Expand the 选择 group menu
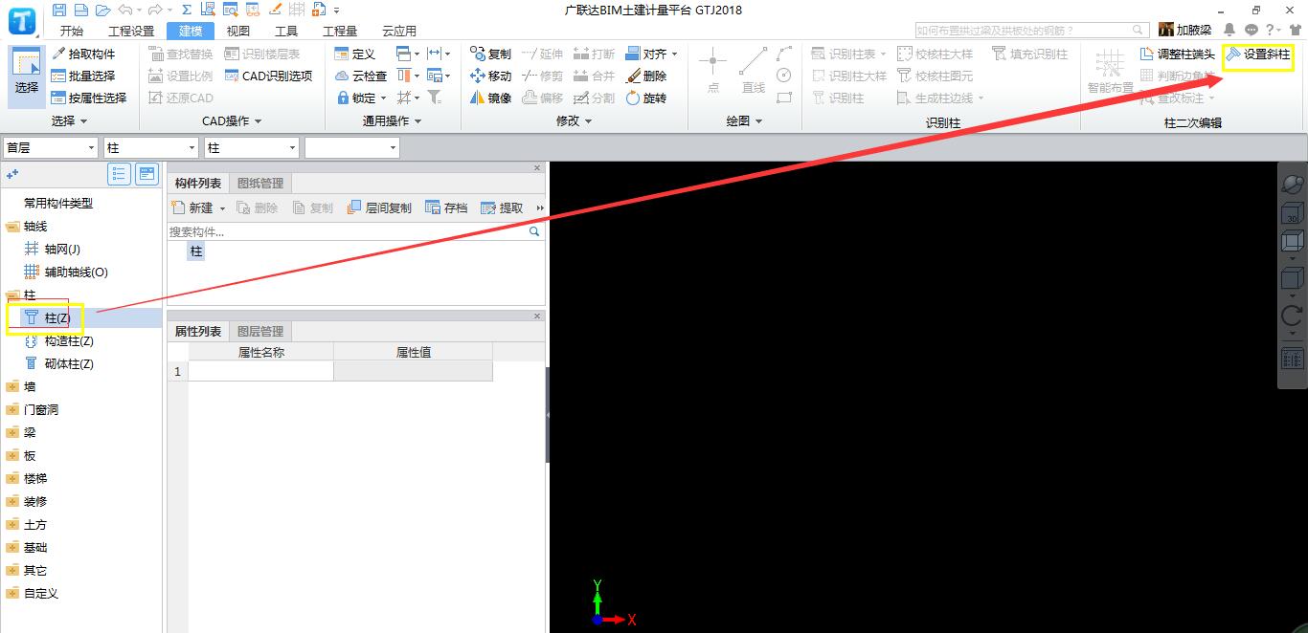This screenshot has height=633, width=1308. point(69,121)
